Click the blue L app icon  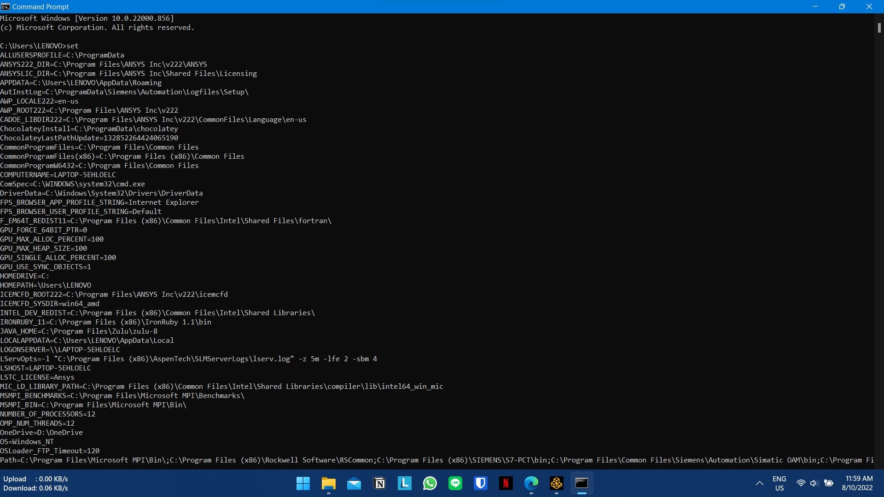(x=404, y=483)
